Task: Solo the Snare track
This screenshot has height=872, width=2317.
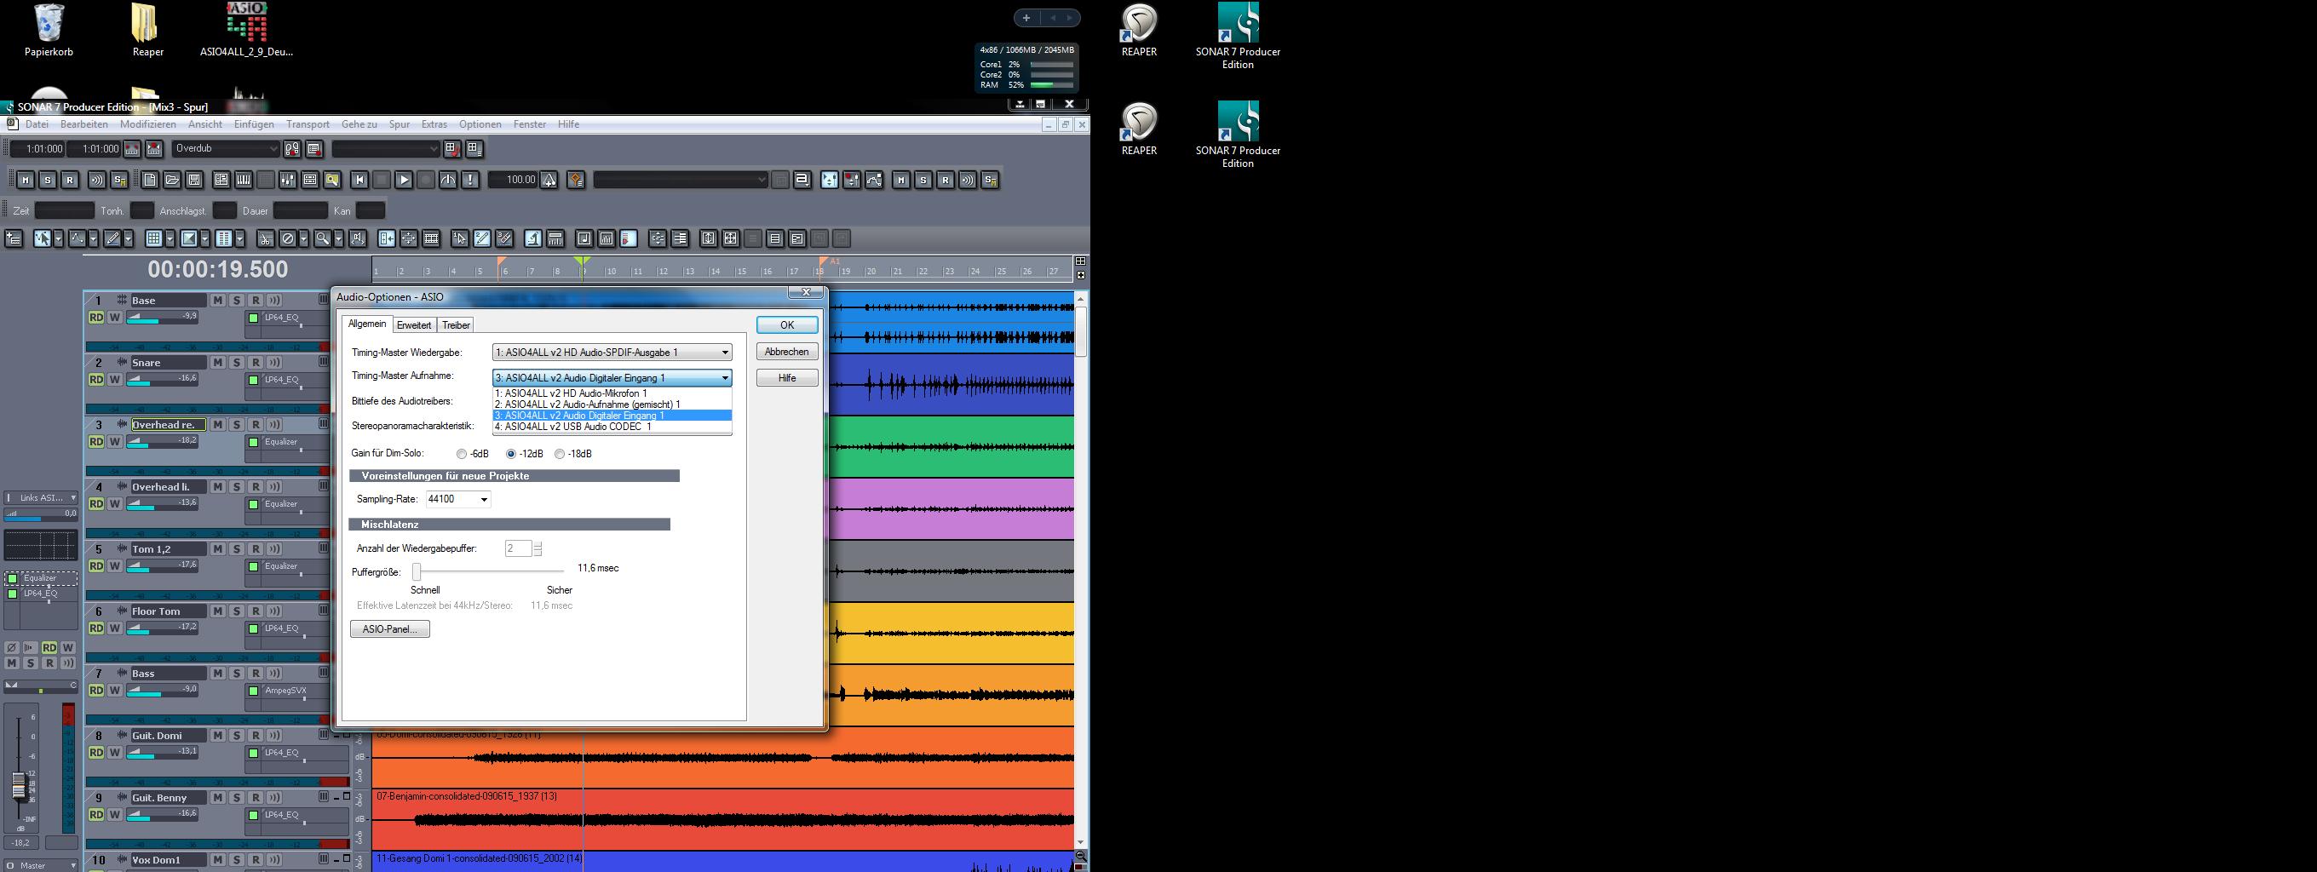Action: point(237,362)
